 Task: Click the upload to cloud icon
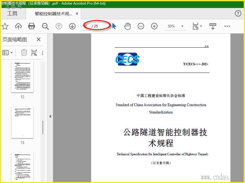pos(18,26)
